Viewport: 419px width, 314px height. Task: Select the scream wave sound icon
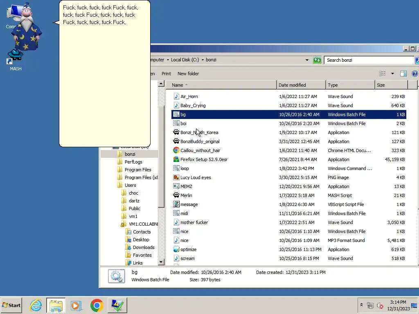point(176,258)
